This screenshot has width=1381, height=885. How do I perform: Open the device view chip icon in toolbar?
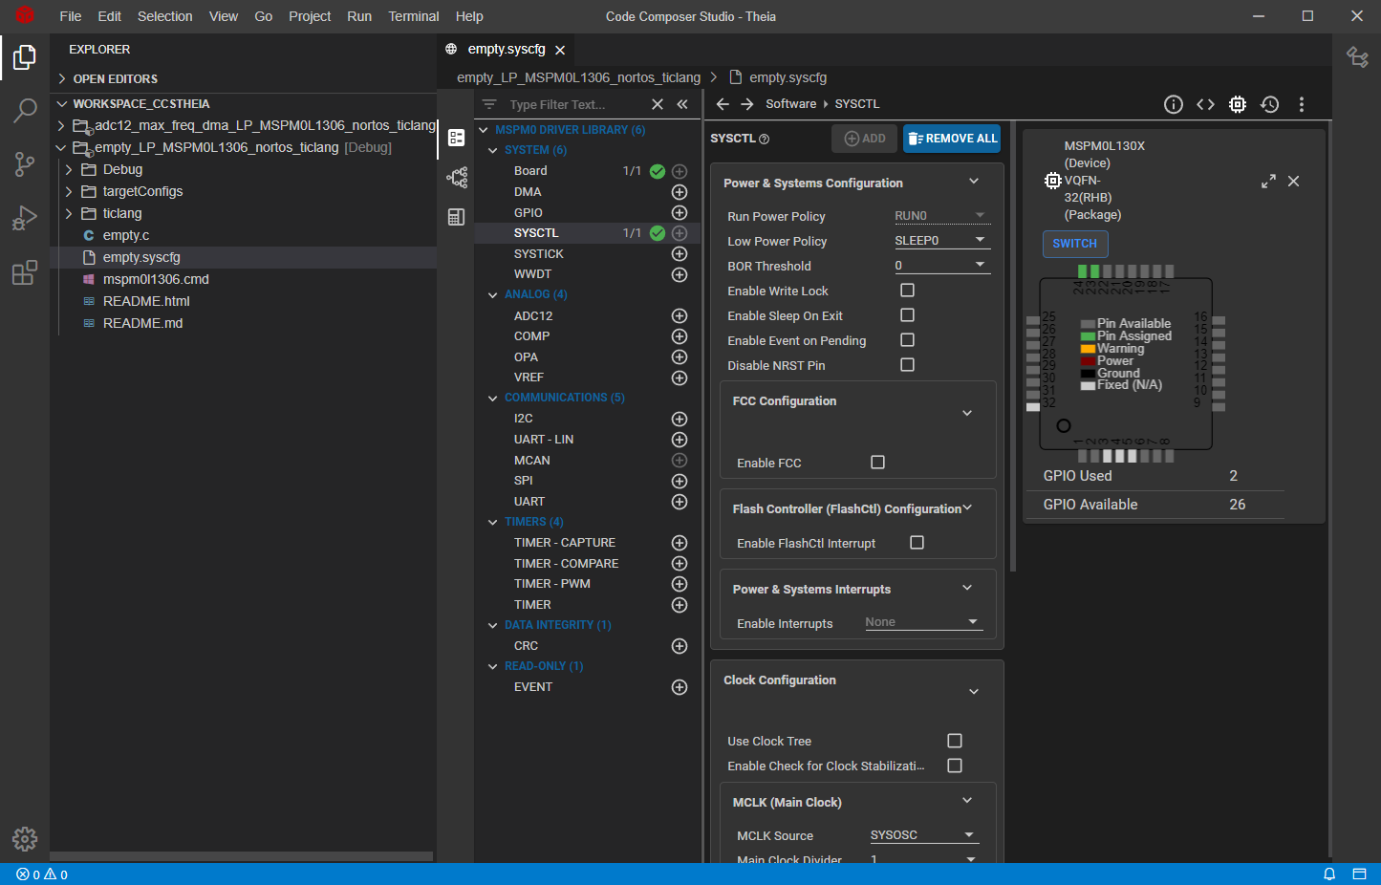click(1238, 104)
